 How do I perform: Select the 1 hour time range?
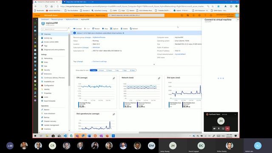click(x=93, y=70)
